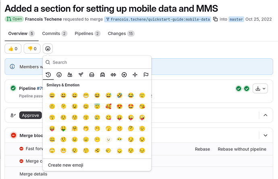The height and width of the screenshot is (179, 278).
Task: Add a thumbs down reaction
Action: 32,49
